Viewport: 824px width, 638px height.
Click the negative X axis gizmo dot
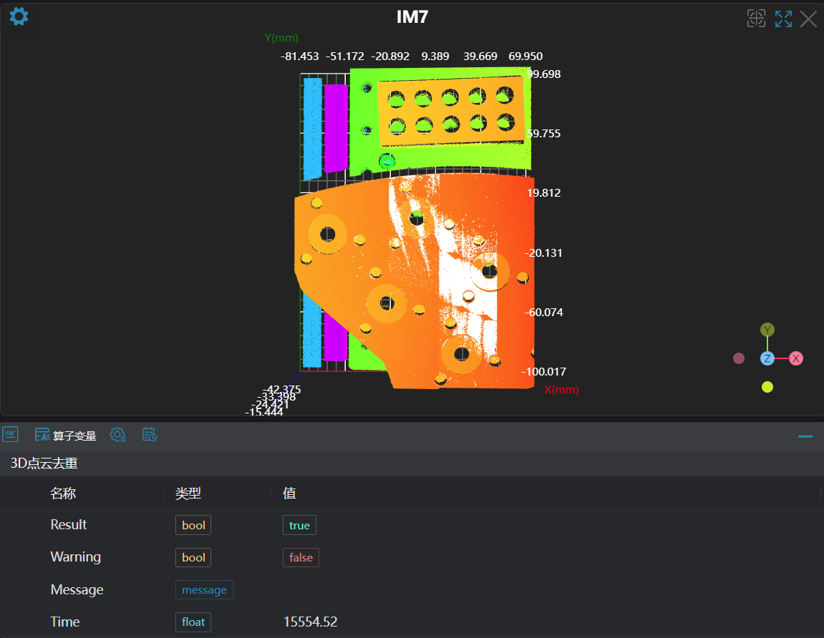click(x=739, y=358)
